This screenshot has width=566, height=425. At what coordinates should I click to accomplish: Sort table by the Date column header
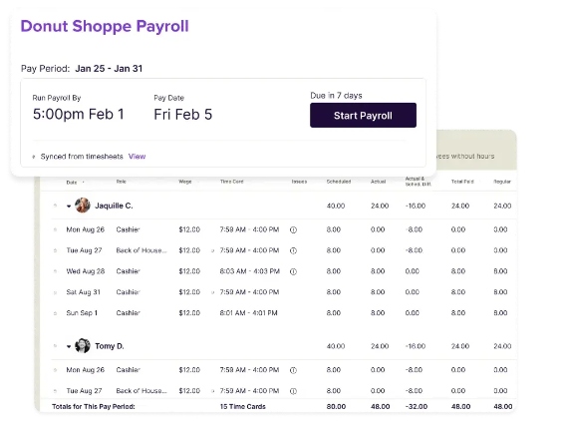(x=72, y=183)
